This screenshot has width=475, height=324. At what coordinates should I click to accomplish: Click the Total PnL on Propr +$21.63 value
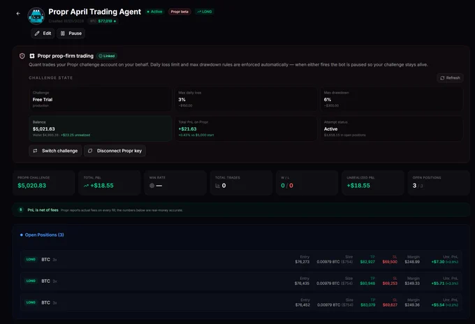pos(187,129)
